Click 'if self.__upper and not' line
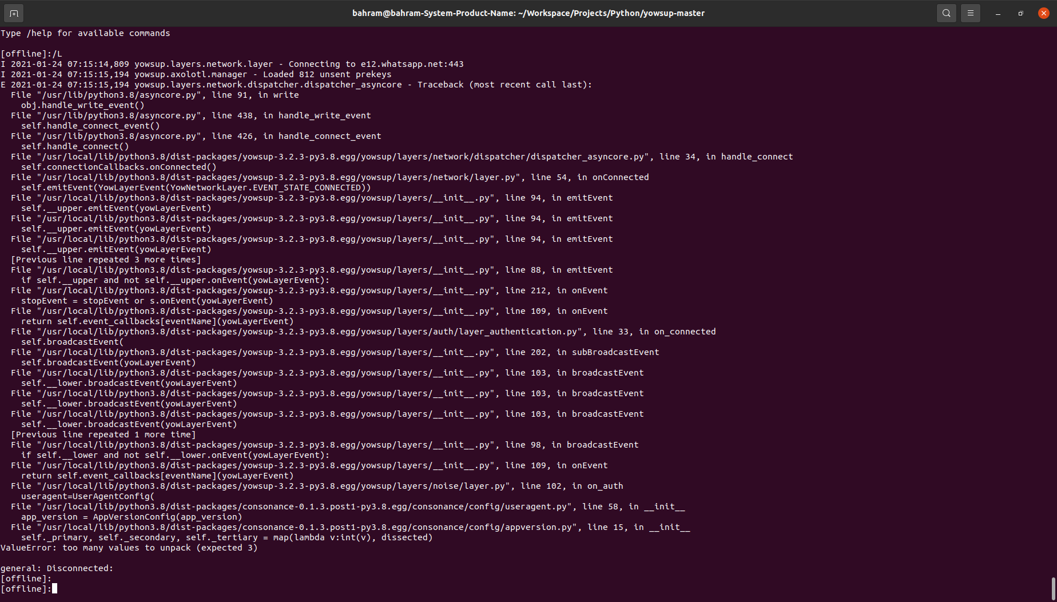 [x=175, y=280]
